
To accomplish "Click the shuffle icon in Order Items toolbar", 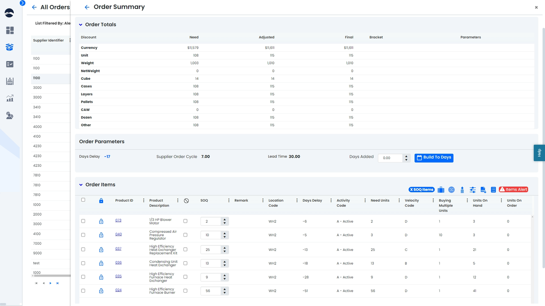I will click(451, 190).
